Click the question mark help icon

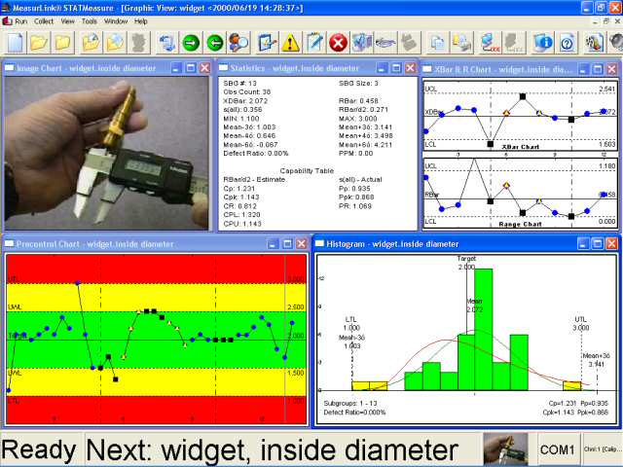pyautogui.click(x=567, y=42)
